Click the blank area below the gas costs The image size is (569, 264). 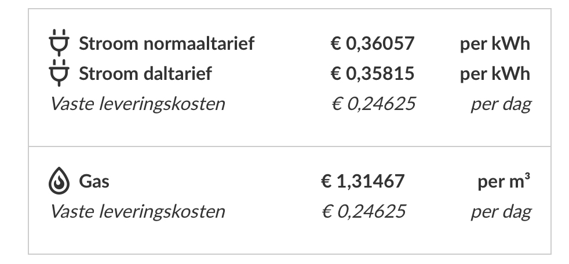[290, 237]
